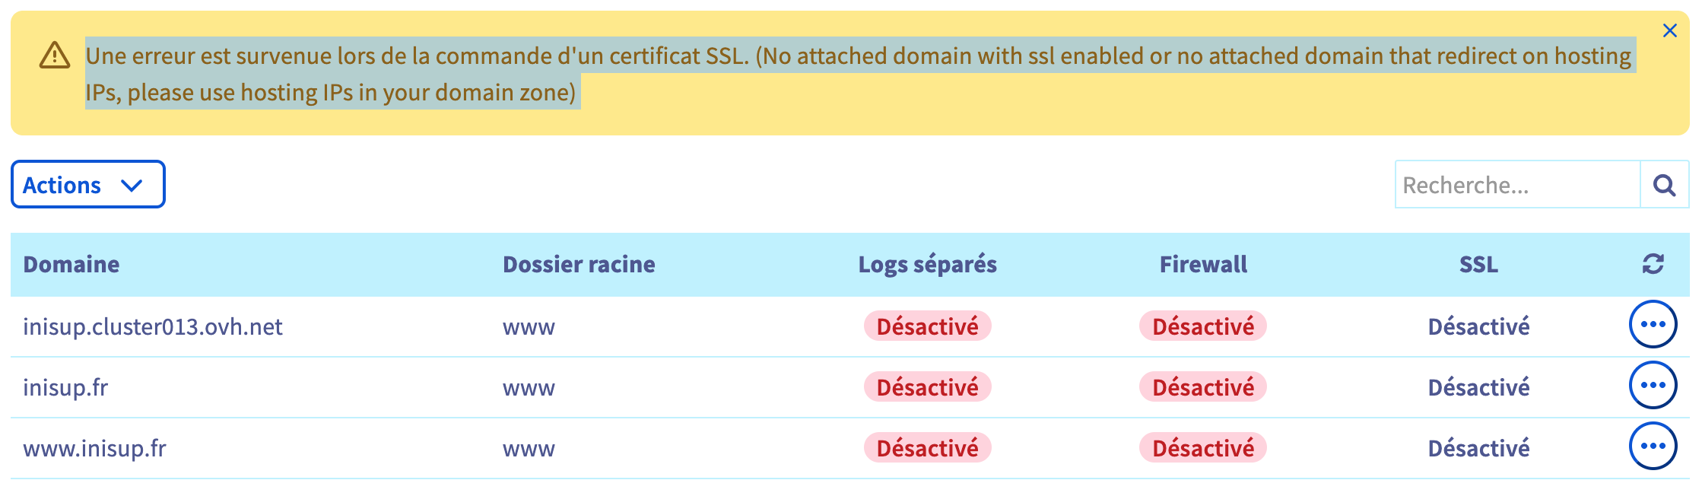Refresh the domain table with reload icon
This screenshot has width=1702, height=496.
1653,264
